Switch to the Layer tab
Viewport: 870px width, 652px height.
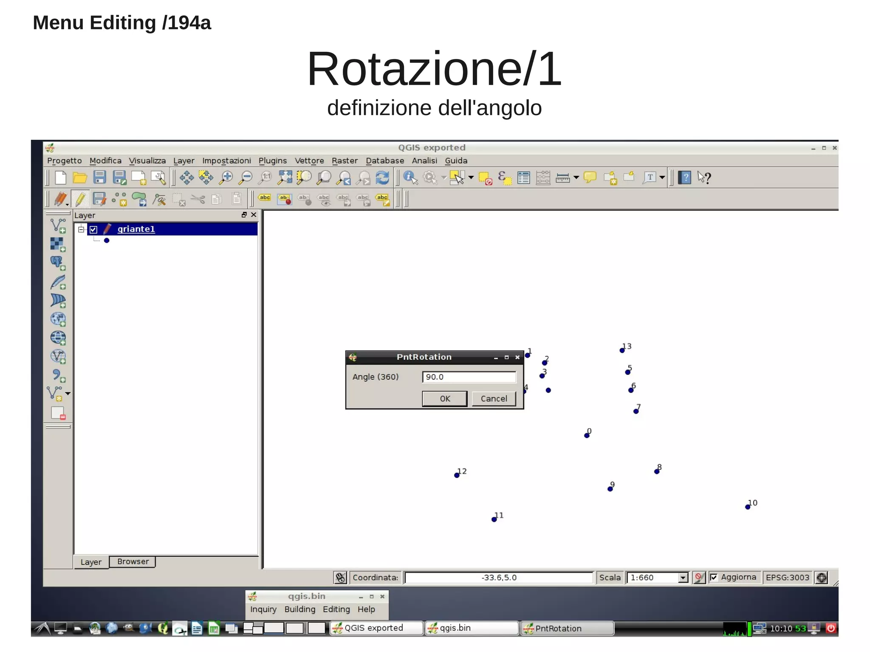point(91,562)
